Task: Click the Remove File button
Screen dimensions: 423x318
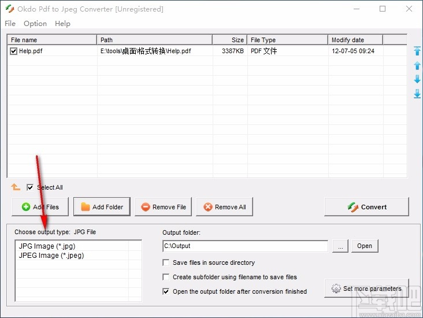Action: pyautogui.click(x=163, y=207)
